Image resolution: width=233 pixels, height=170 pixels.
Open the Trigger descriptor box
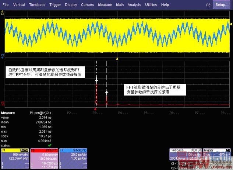(x=217, y=155)
